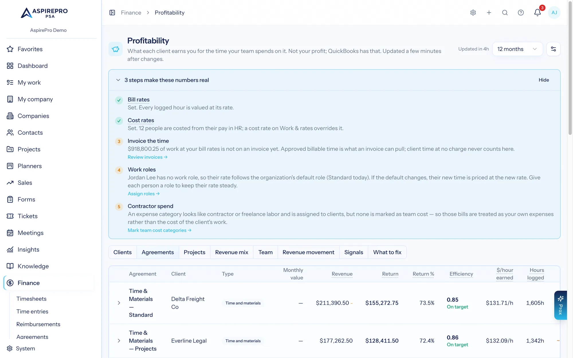Open the search magnifier icon
Viewport: 573px width, 358px height.
(505, 13)
